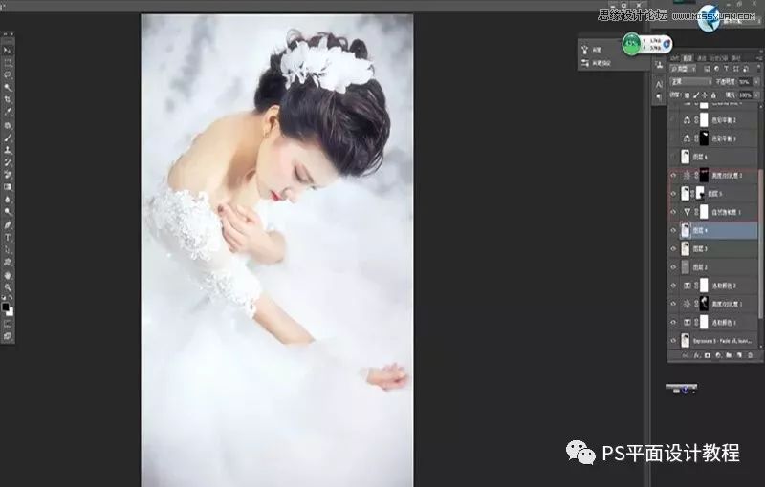Lock position icon
The height and width of the screenshot is (487, 765).
(x=705, y=95)
